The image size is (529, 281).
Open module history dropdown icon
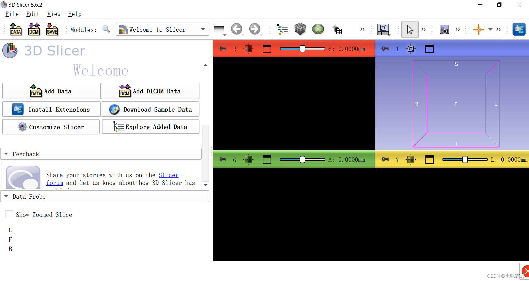220,30
